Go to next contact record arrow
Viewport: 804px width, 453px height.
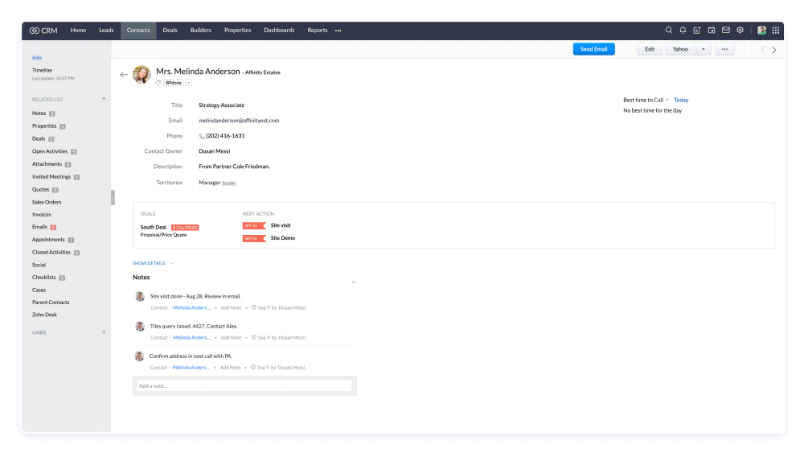pyautogui.click(x=774, y=50)
